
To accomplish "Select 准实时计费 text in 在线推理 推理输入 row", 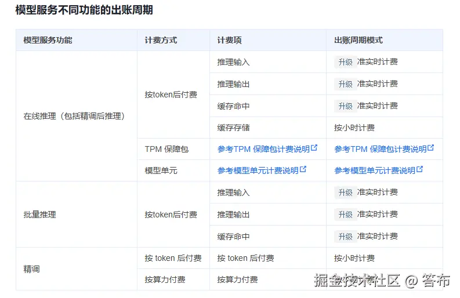I will point(378,61).
